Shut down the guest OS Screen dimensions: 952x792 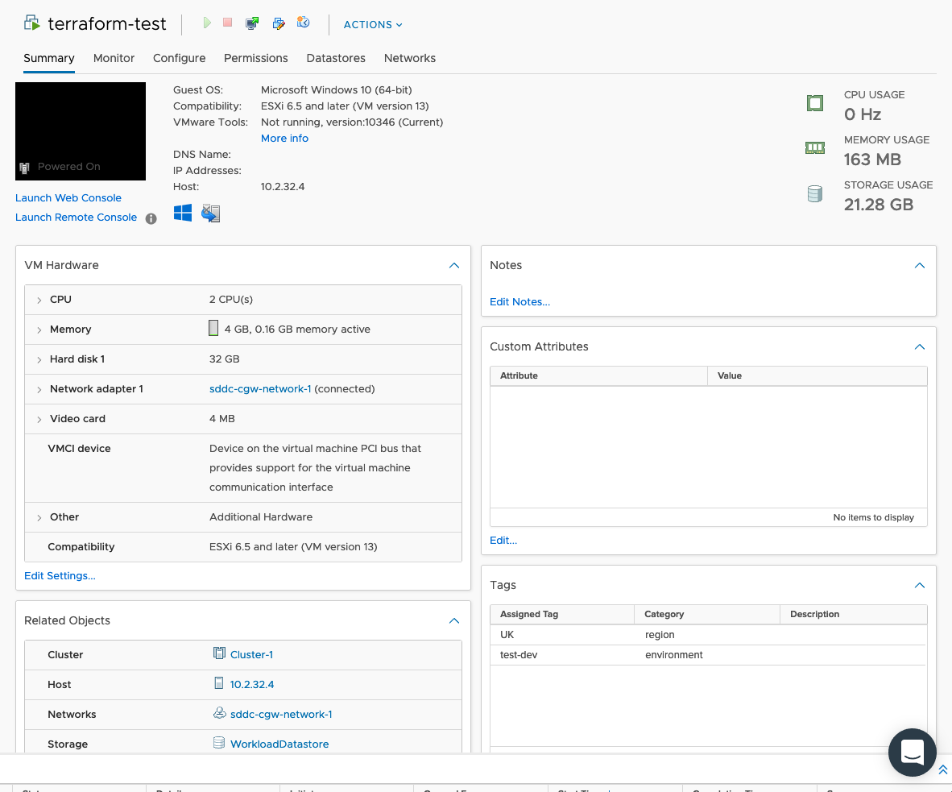tap(227, 23)
